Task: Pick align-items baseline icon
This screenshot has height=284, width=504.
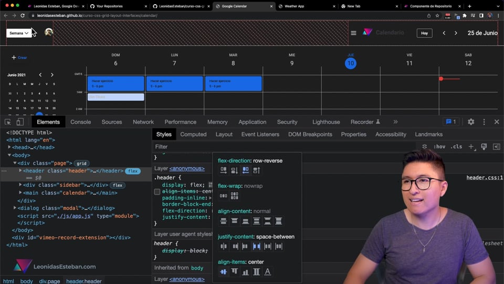Action: click(268, 271)
